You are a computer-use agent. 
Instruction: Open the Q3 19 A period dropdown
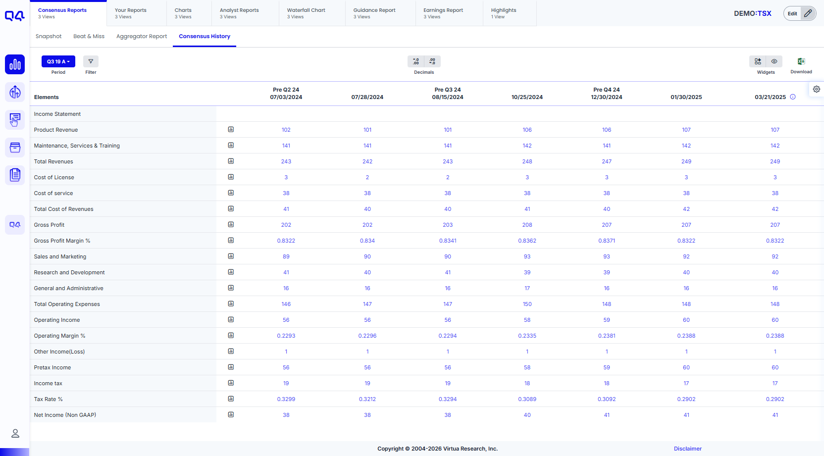click(x=58, y=61)
